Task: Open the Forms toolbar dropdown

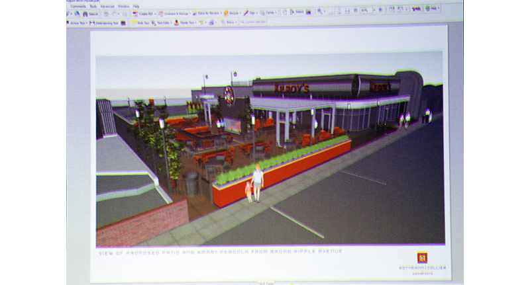Action: pos(268,13)
